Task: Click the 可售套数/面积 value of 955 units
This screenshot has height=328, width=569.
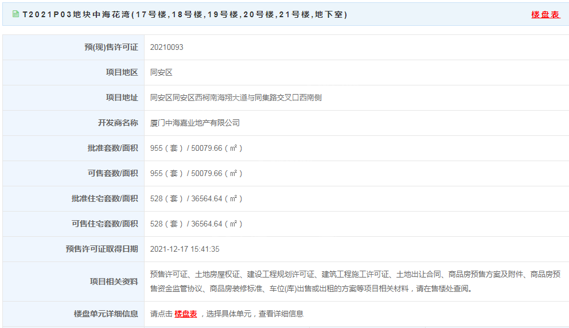Action: 196,173
